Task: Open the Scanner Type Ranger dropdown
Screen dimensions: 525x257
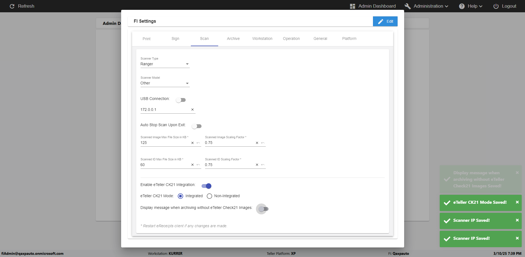Action: pos(165,64)
